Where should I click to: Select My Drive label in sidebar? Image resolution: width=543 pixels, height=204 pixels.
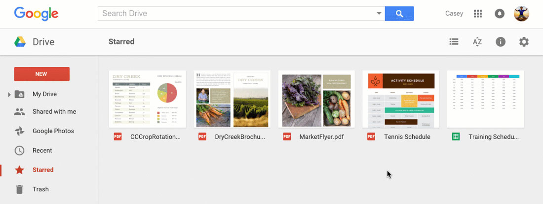point(44,94)
